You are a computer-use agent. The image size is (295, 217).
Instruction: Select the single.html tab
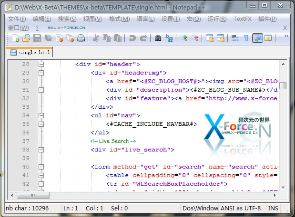29,52
